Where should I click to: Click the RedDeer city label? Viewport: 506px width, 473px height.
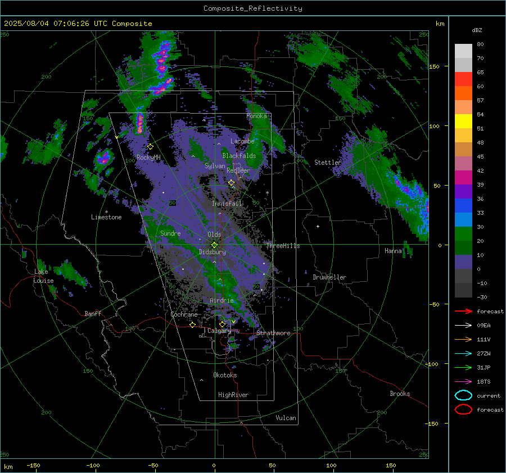click(x=238, y=170)
